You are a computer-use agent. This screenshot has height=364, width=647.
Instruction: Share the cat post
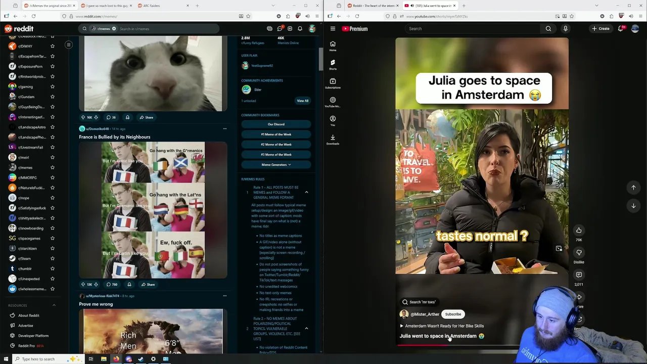point(147,117)
